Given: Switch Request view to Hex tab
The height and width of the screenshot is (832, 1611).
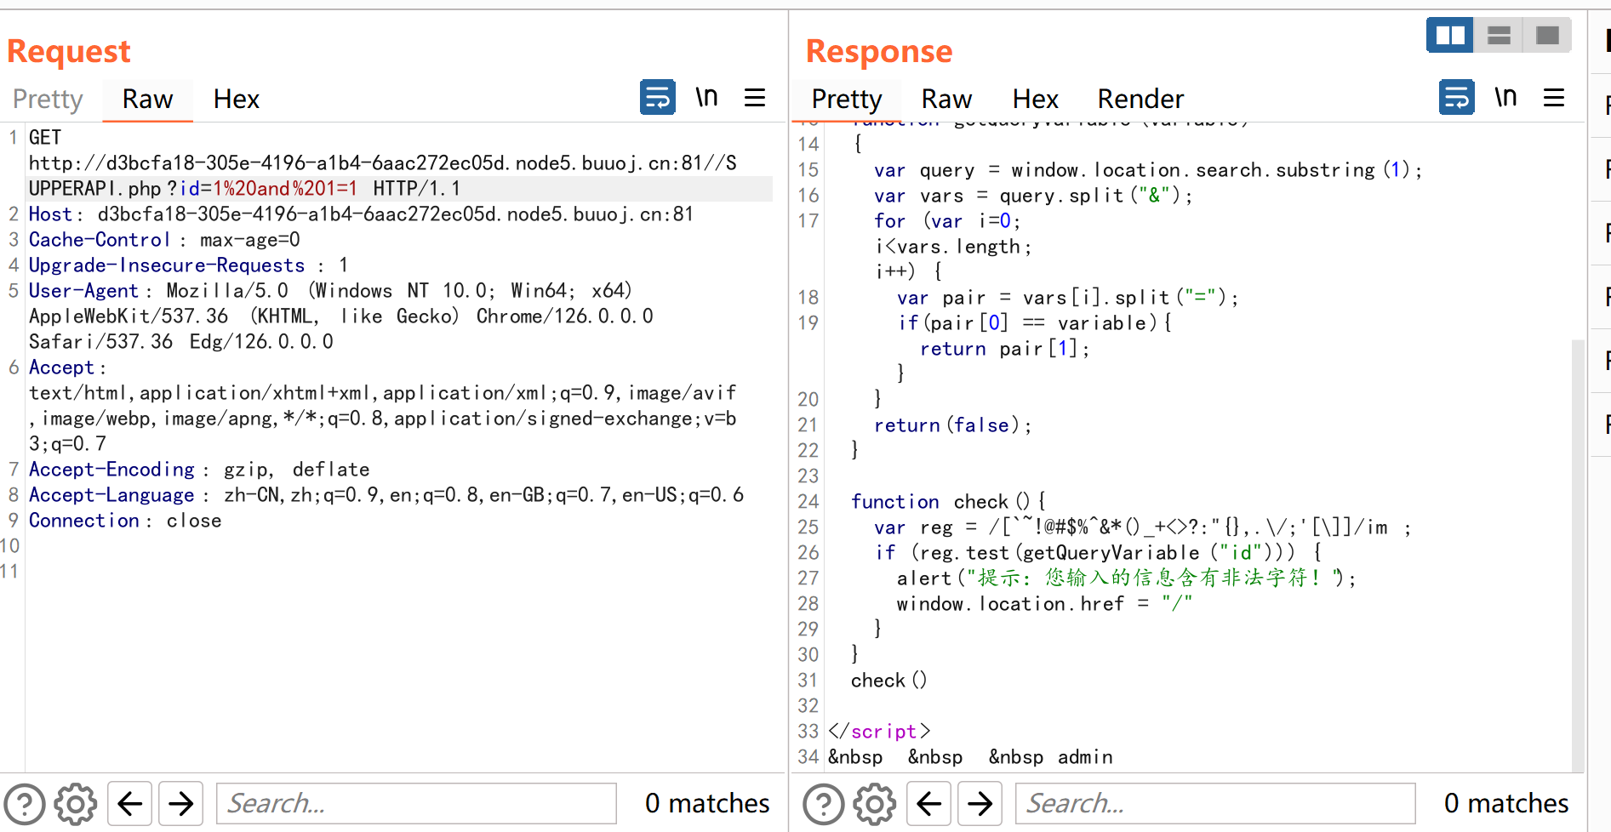Looking at the screenshot, I should click(x=237, y=100).
